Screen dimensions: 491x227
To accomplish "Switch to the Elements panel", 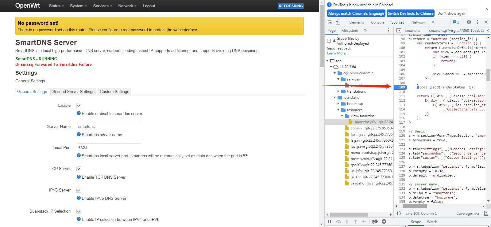I will click(x=357, y=22).
